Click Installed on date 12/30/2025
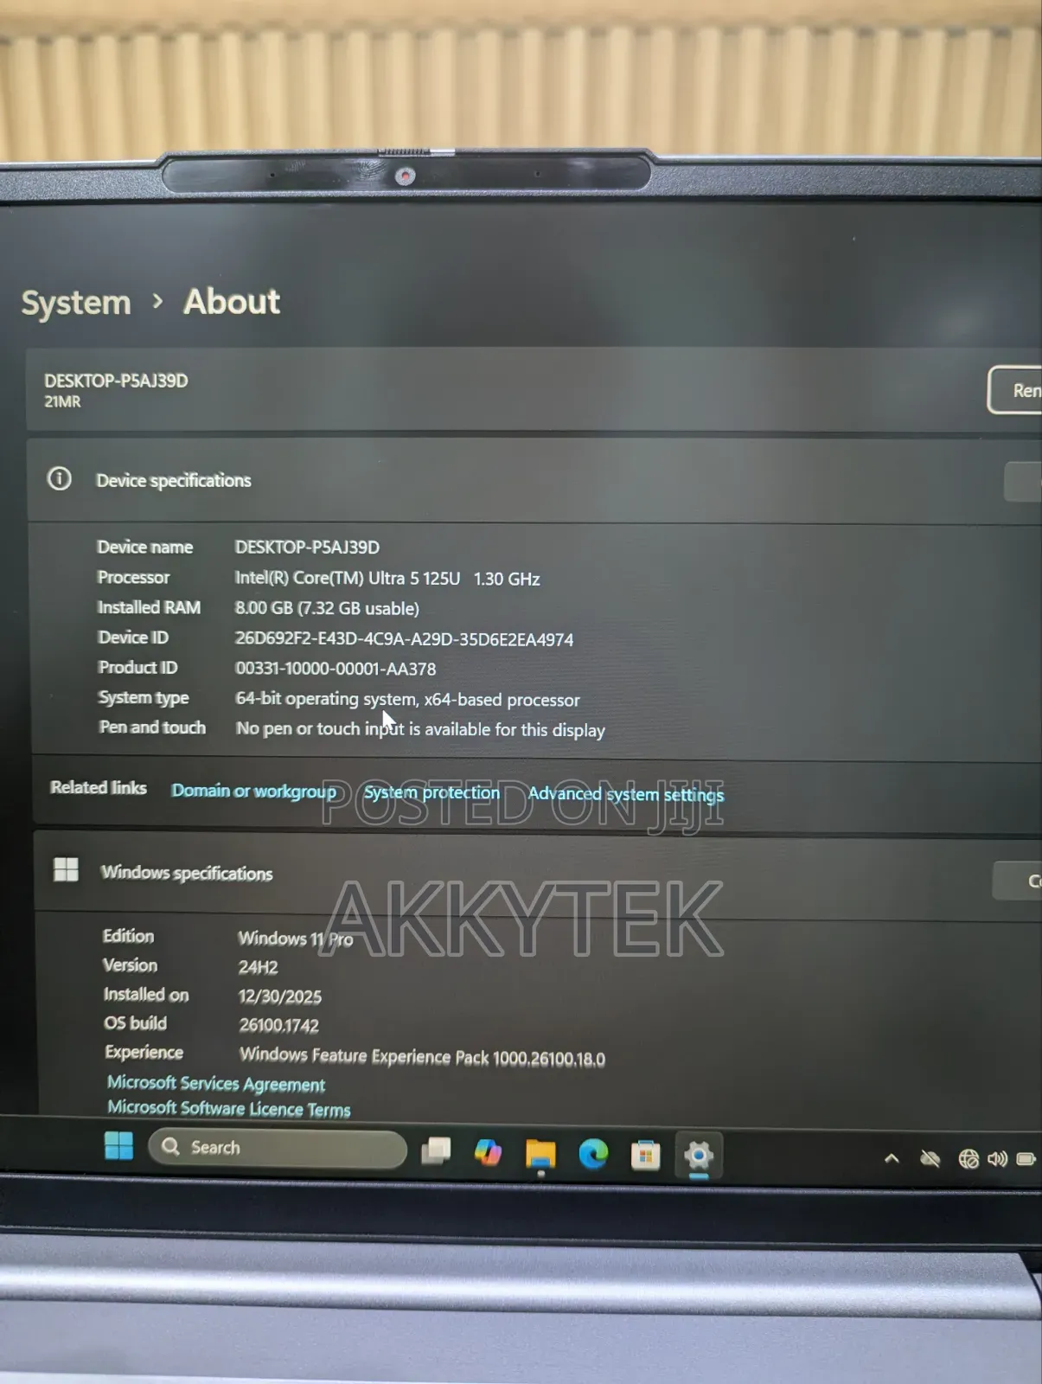 point(280,996)
